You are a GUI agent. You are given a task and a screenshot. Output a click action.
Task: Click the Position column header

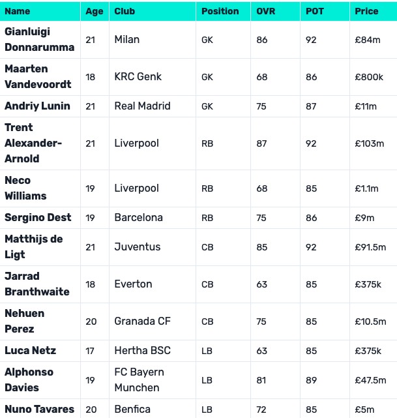click(220, 11)
